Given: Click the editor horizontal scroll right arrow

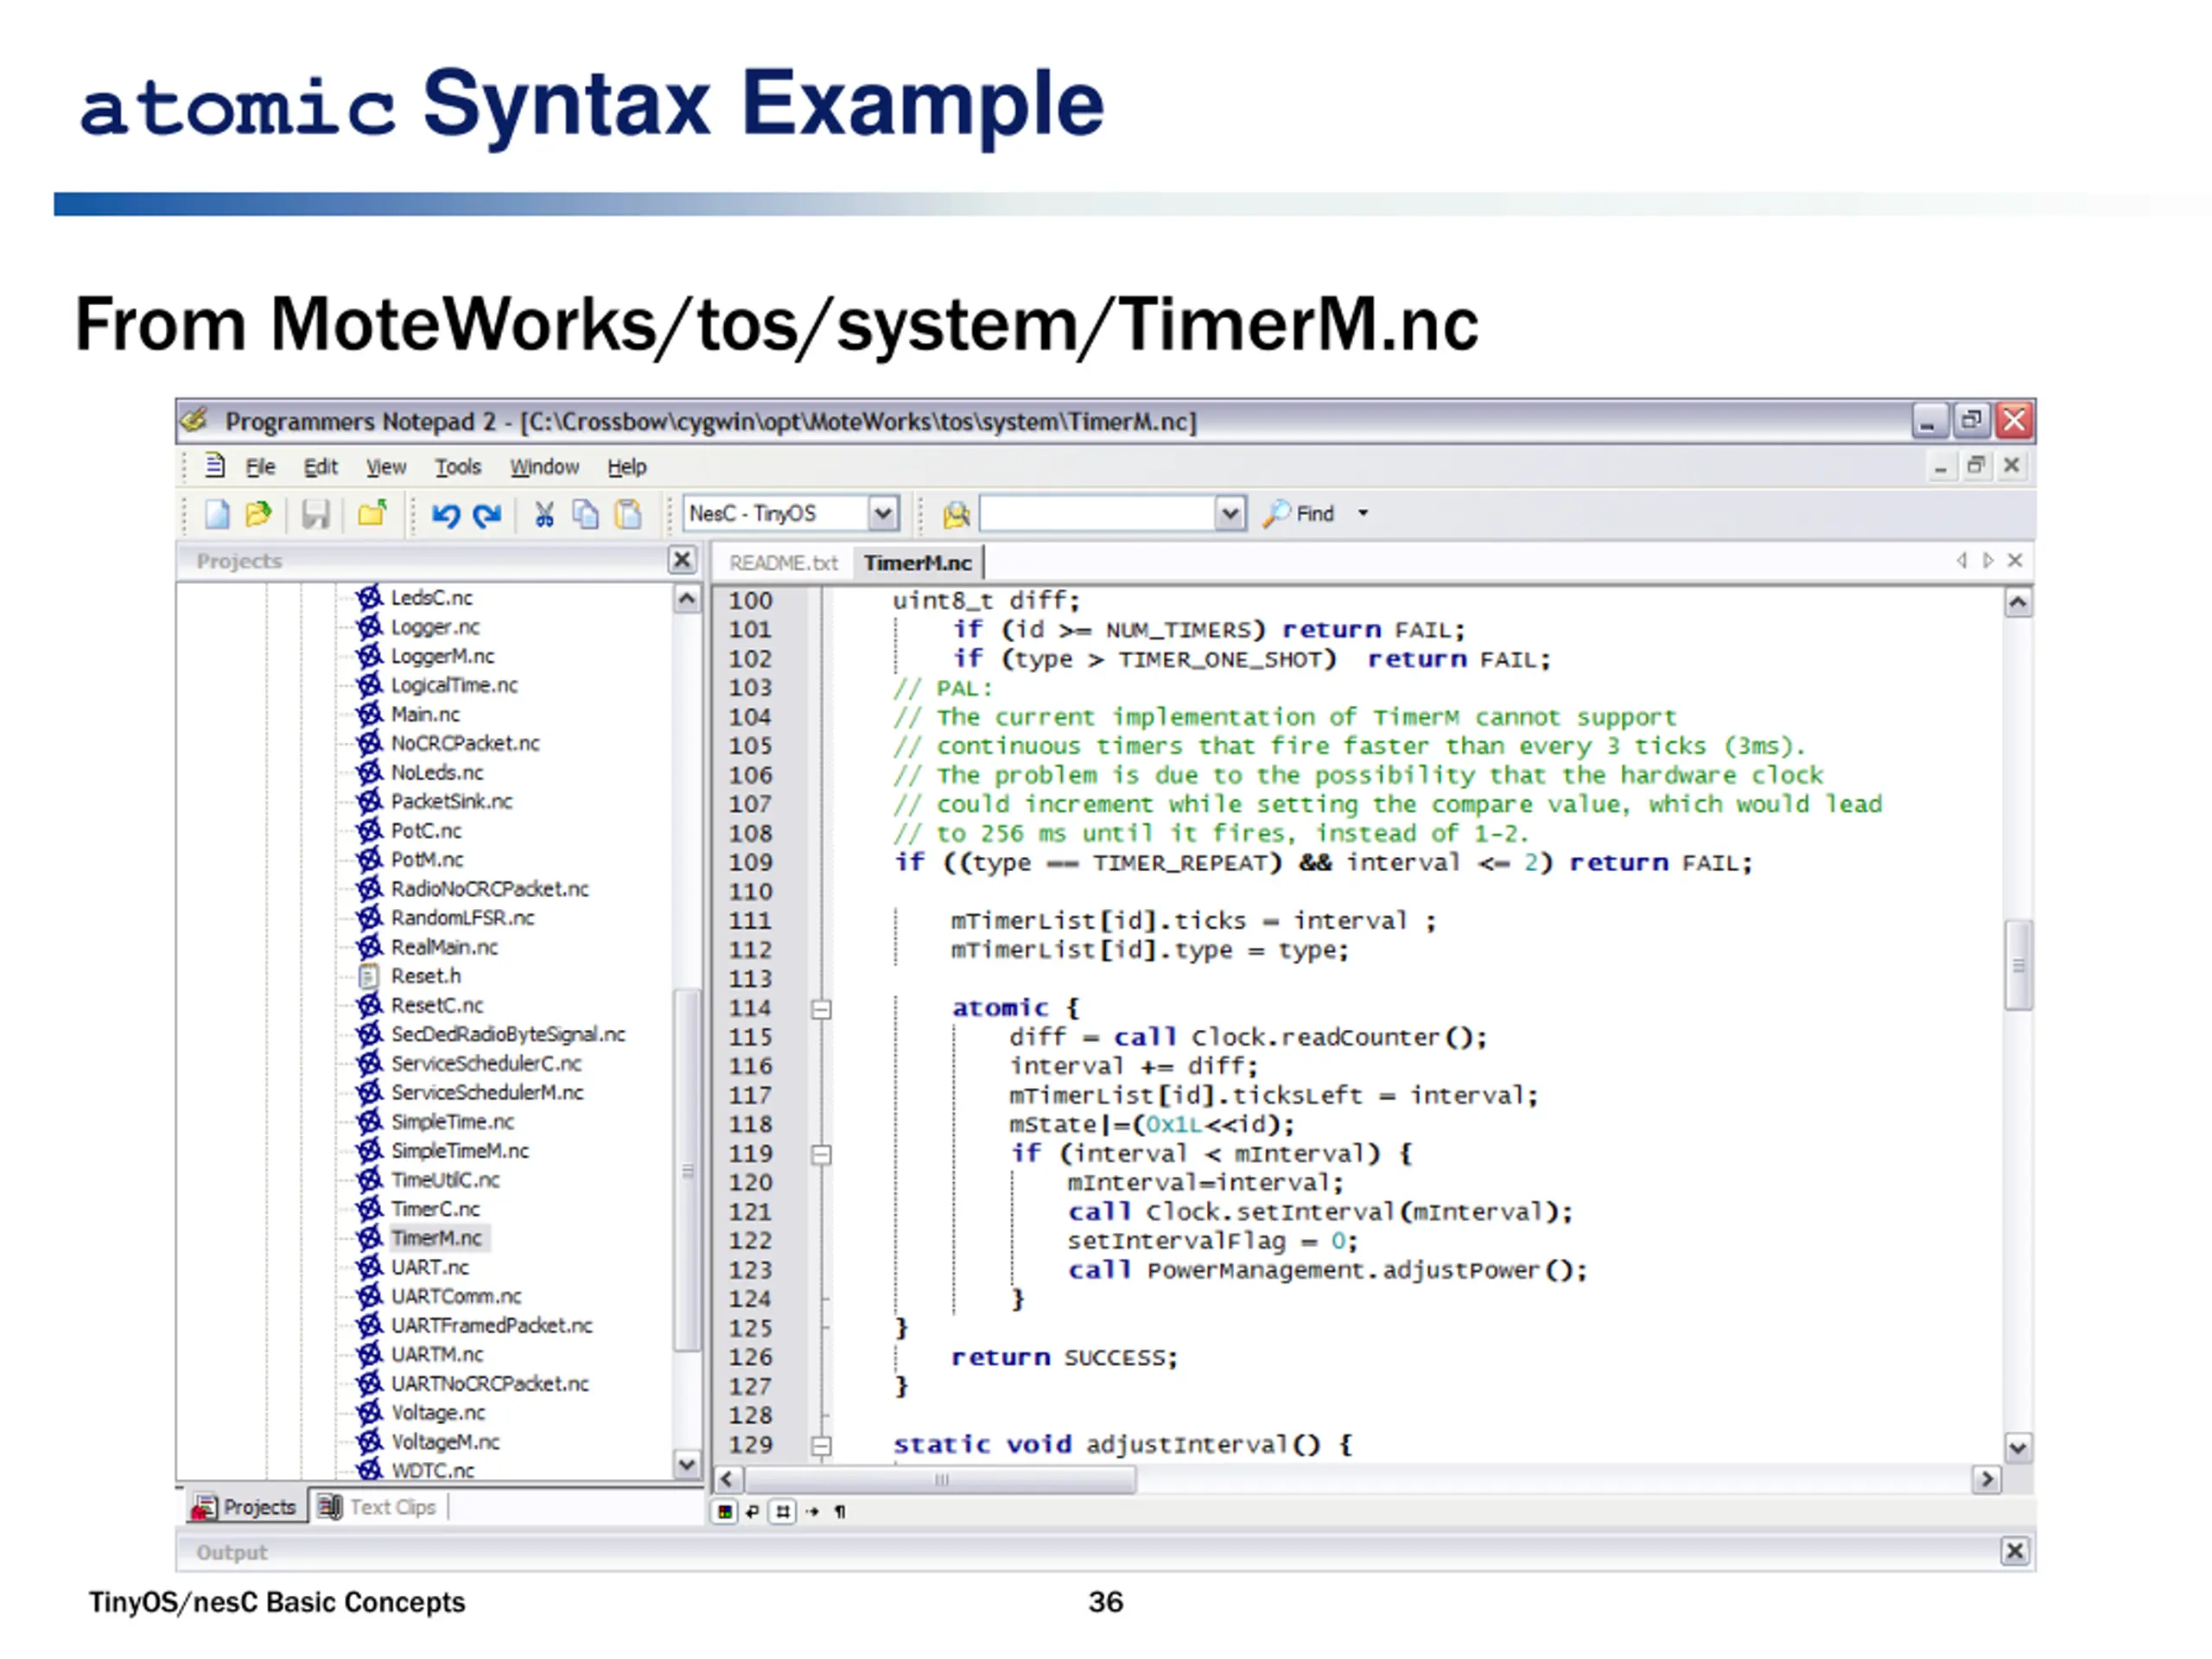Looking at the screenshot, I should point(1986,1479).
